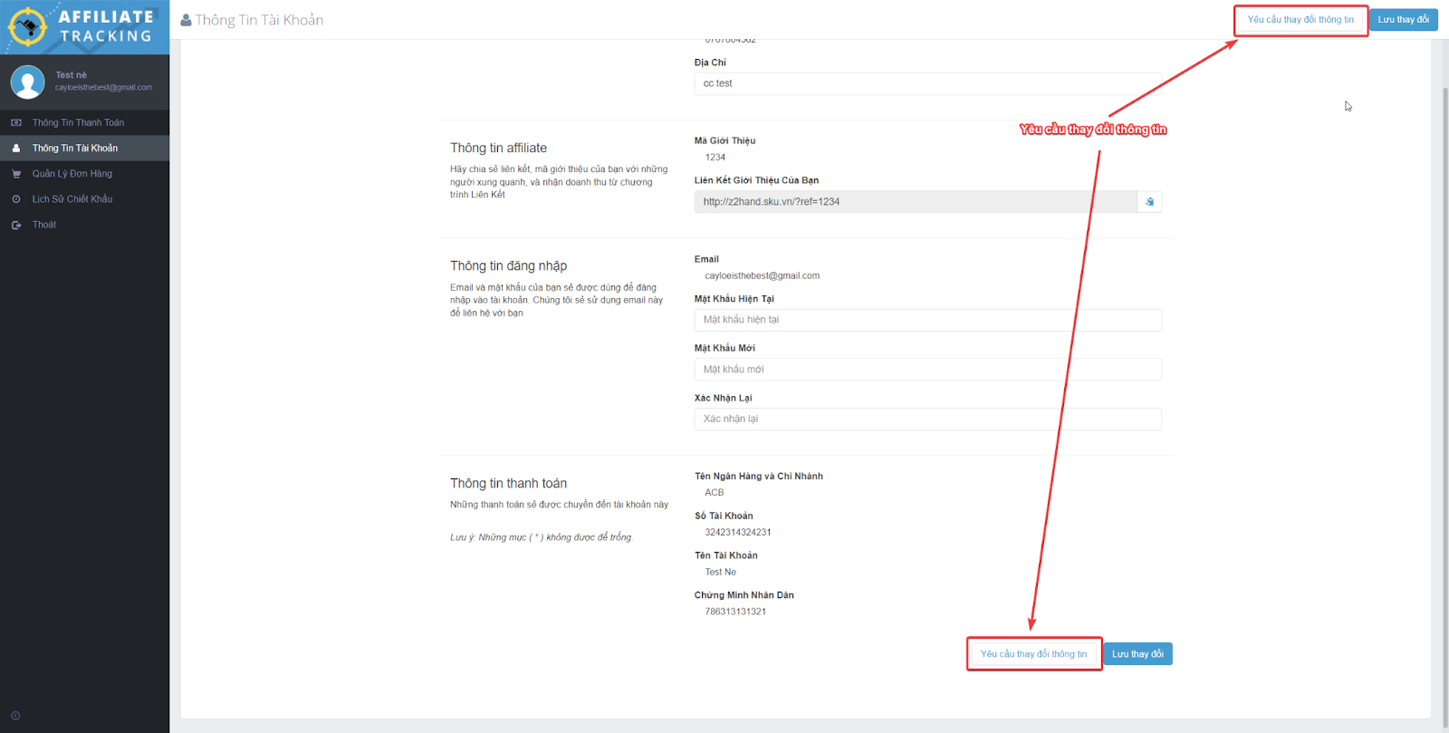This screenshot has height=733, width=1449.
Task: Select the referral code value 1234
Action: point(715,158)
